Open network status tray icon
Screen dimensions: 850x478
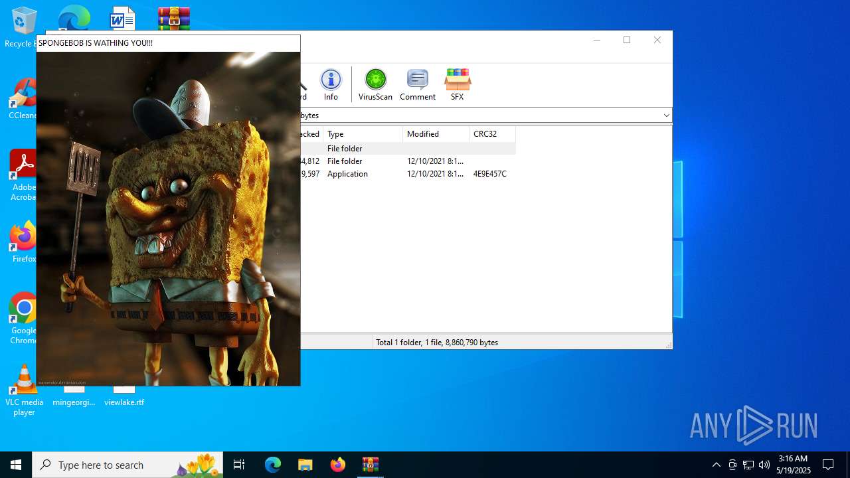coord(748,465)
